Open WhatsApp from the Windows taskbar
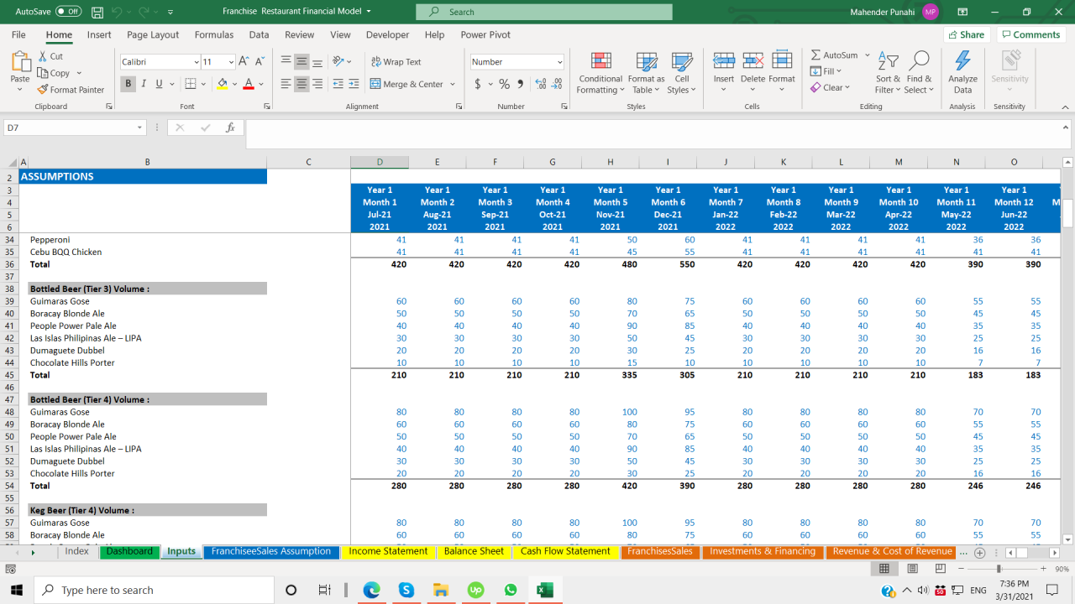1075x604 pixels. (511, 591)
